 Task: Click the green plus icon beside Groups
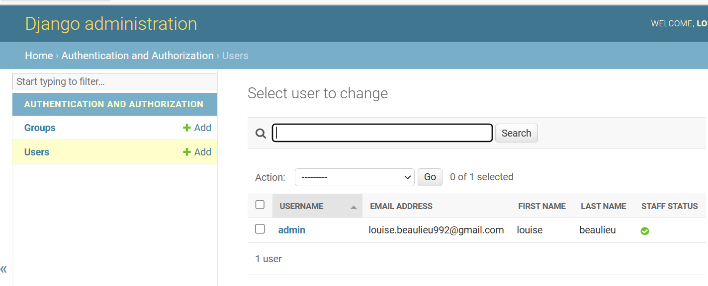(x=187, y=128)
